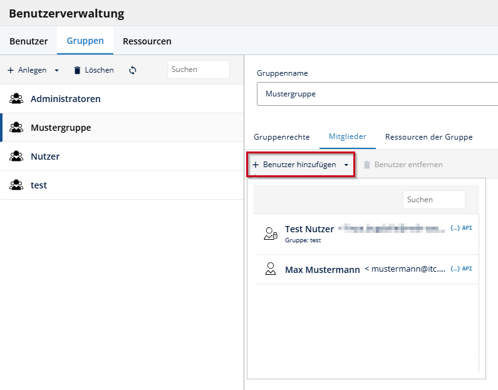498x390 pixels.
Task: Click the refresh icon in group toolbar
Action: pos(133,70)
